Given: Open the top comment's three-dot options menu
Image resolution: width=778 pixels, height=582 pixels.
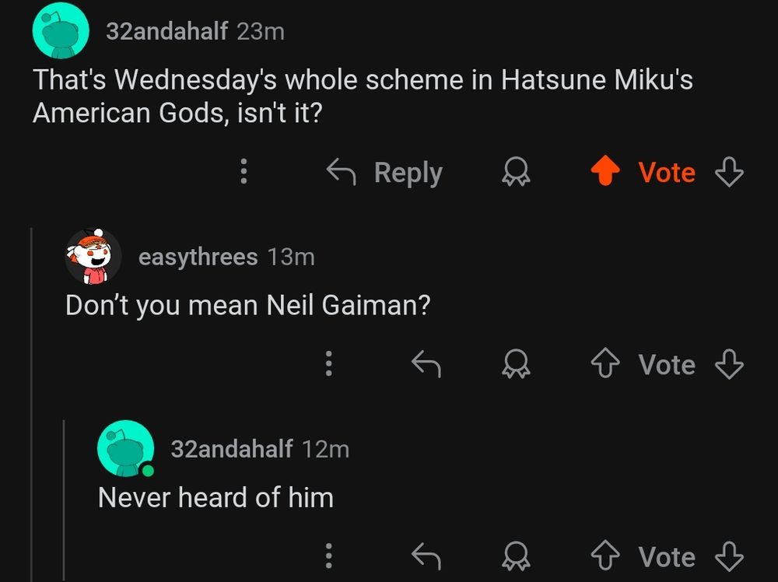Looking at the screenshot, I should [x=244, y=172].
